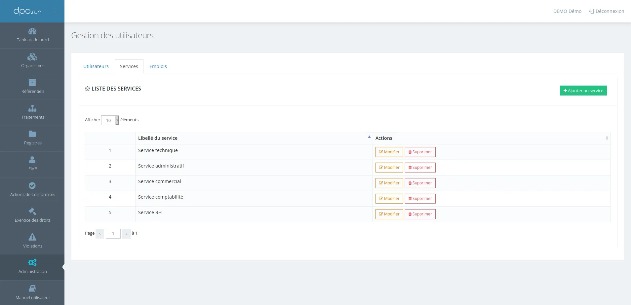Open Administration gears icon

point(32,262)
